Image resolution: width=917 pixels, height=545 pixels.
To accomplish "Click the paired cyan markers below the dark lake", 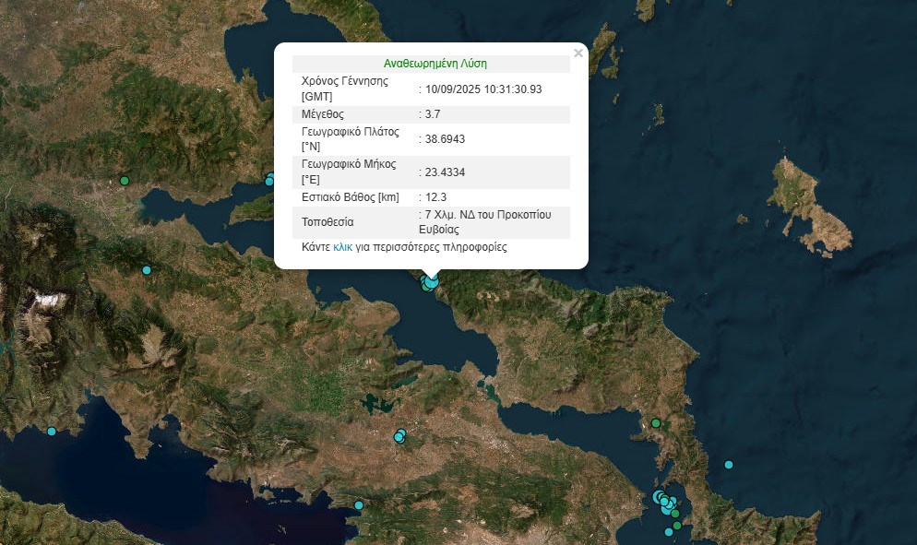I will (x=399, y=436).
